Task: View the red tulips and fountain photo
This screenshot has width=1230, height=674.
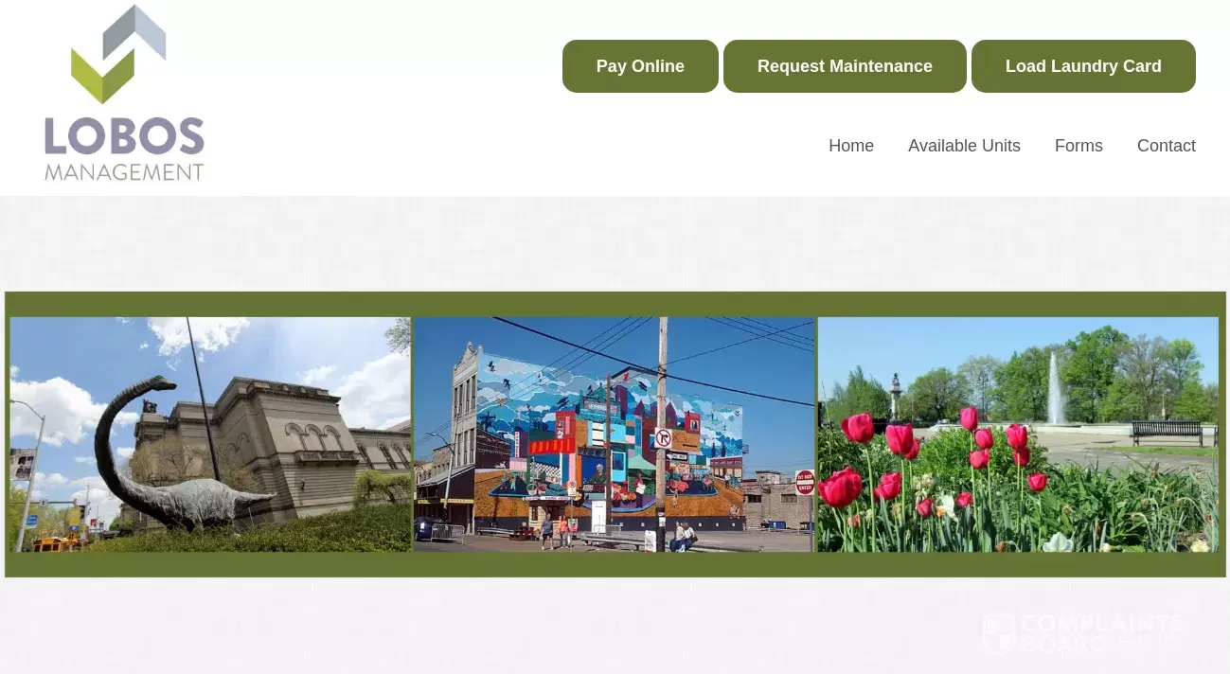Action: tap(1018, 435)
